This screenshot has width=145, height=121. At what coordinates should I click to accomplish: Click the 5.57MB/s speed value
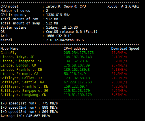point(119,95)
